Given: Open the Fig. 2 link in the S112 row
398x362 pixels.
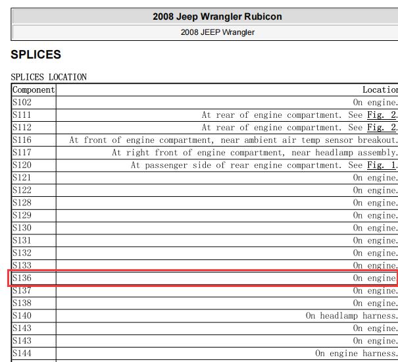Looking at the screenshot, I should (382, 128).
